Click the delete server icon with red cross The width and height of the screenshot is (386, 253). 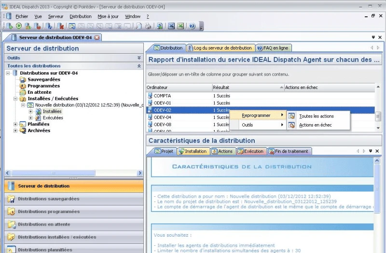click(x=61, y=26)
